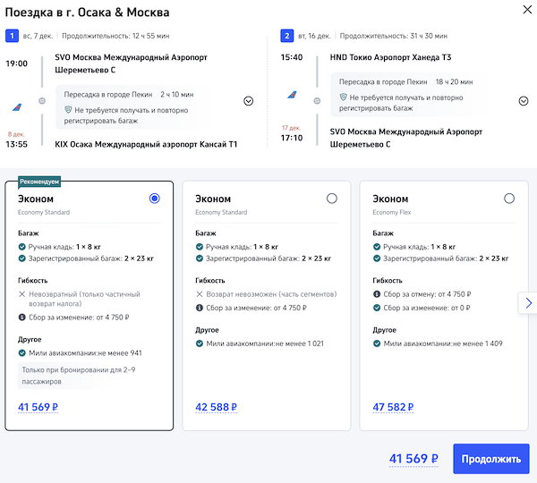Select the second Economy Standard fare radio

tap(332, 199)
